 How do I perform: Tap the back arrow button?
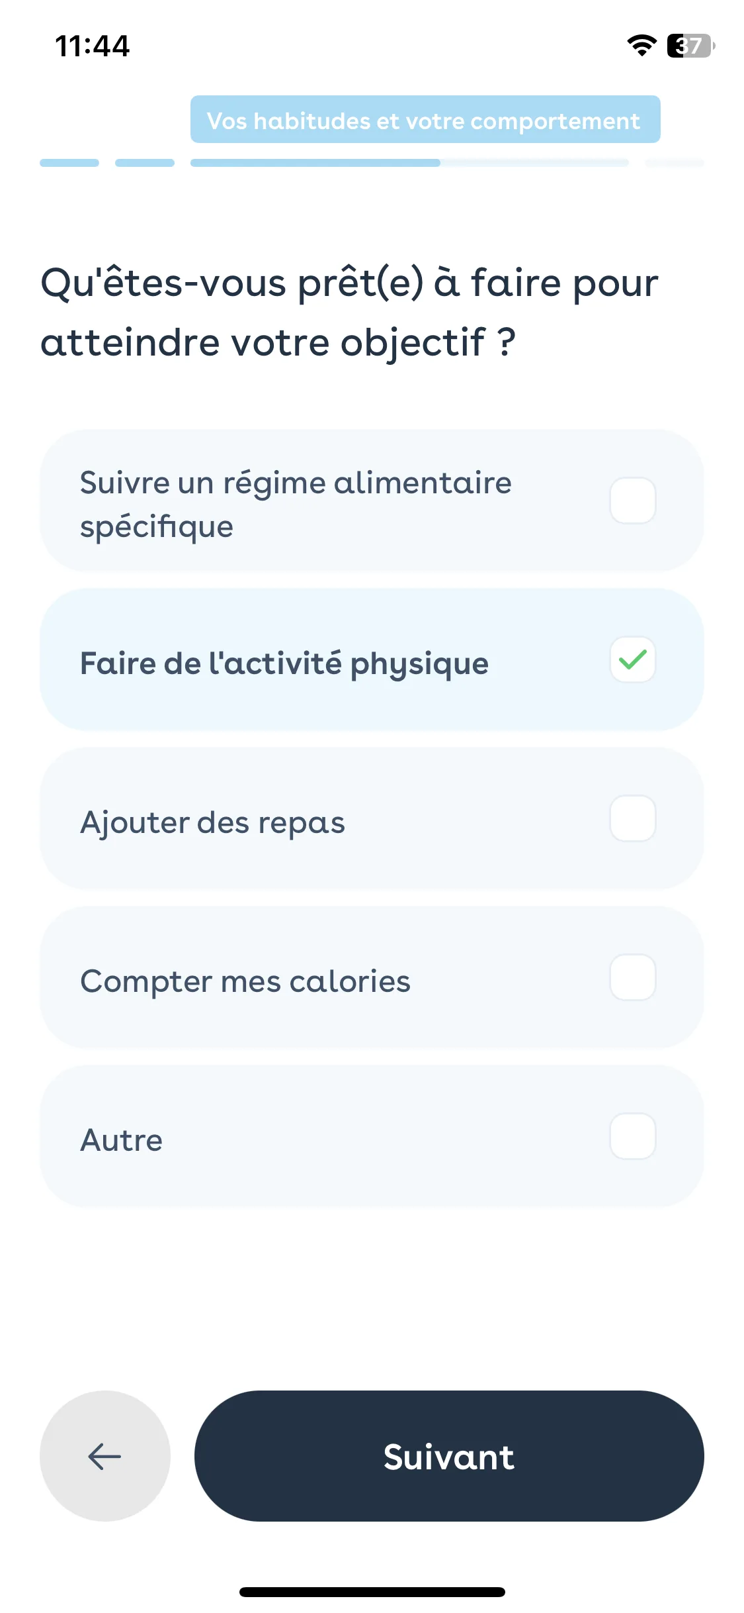104,1455
